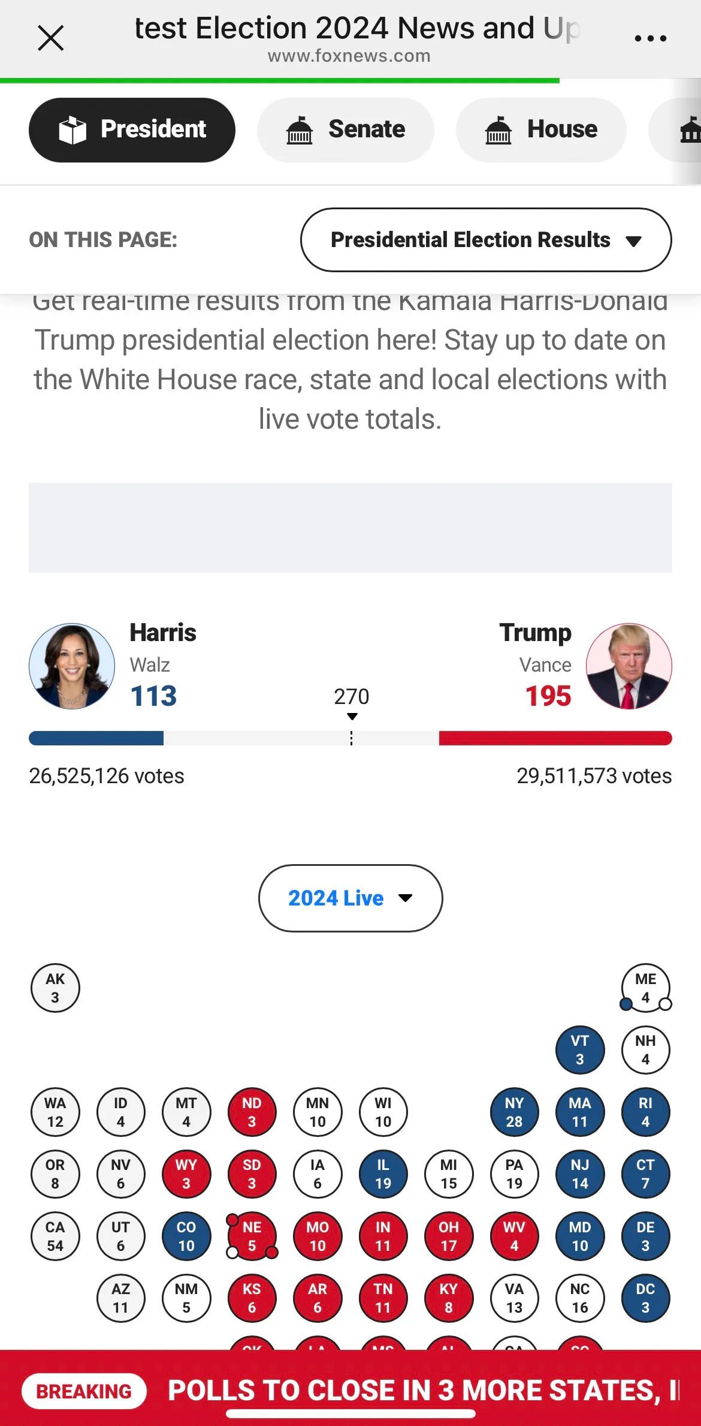
Task: Switch to the House tab
Action: [x=541, y=130]
